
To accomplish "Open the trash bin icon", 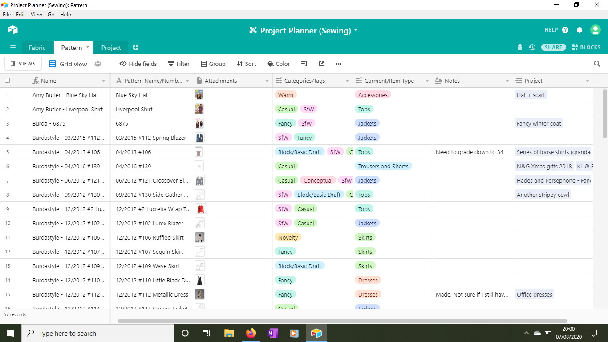I will [519, 47].
